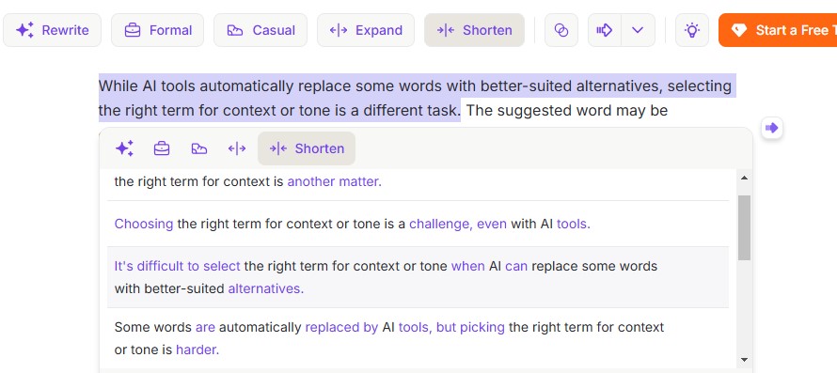
Task: Open the dropdown chevron beside the arrow icon
Action: [638, 30]
